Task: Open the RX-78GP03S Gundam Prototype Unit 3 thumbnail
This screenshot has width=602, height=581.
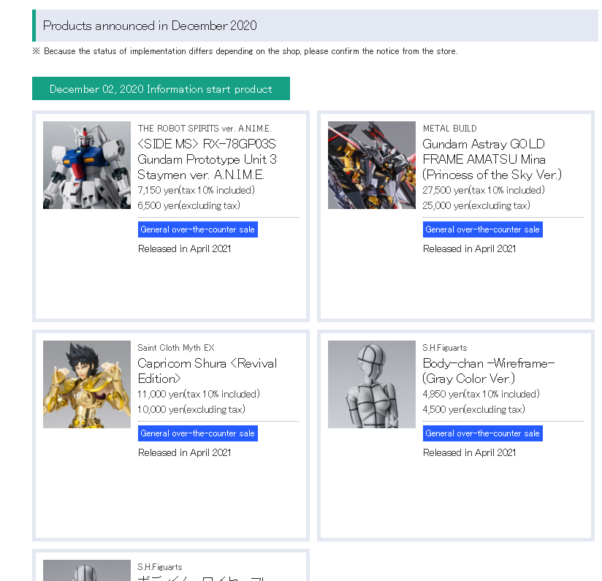Action: tap(87, 165)
